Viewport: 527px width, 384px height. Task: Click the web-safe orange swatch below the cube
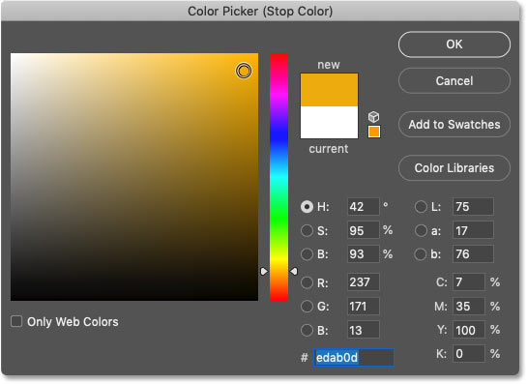point(374,132)
